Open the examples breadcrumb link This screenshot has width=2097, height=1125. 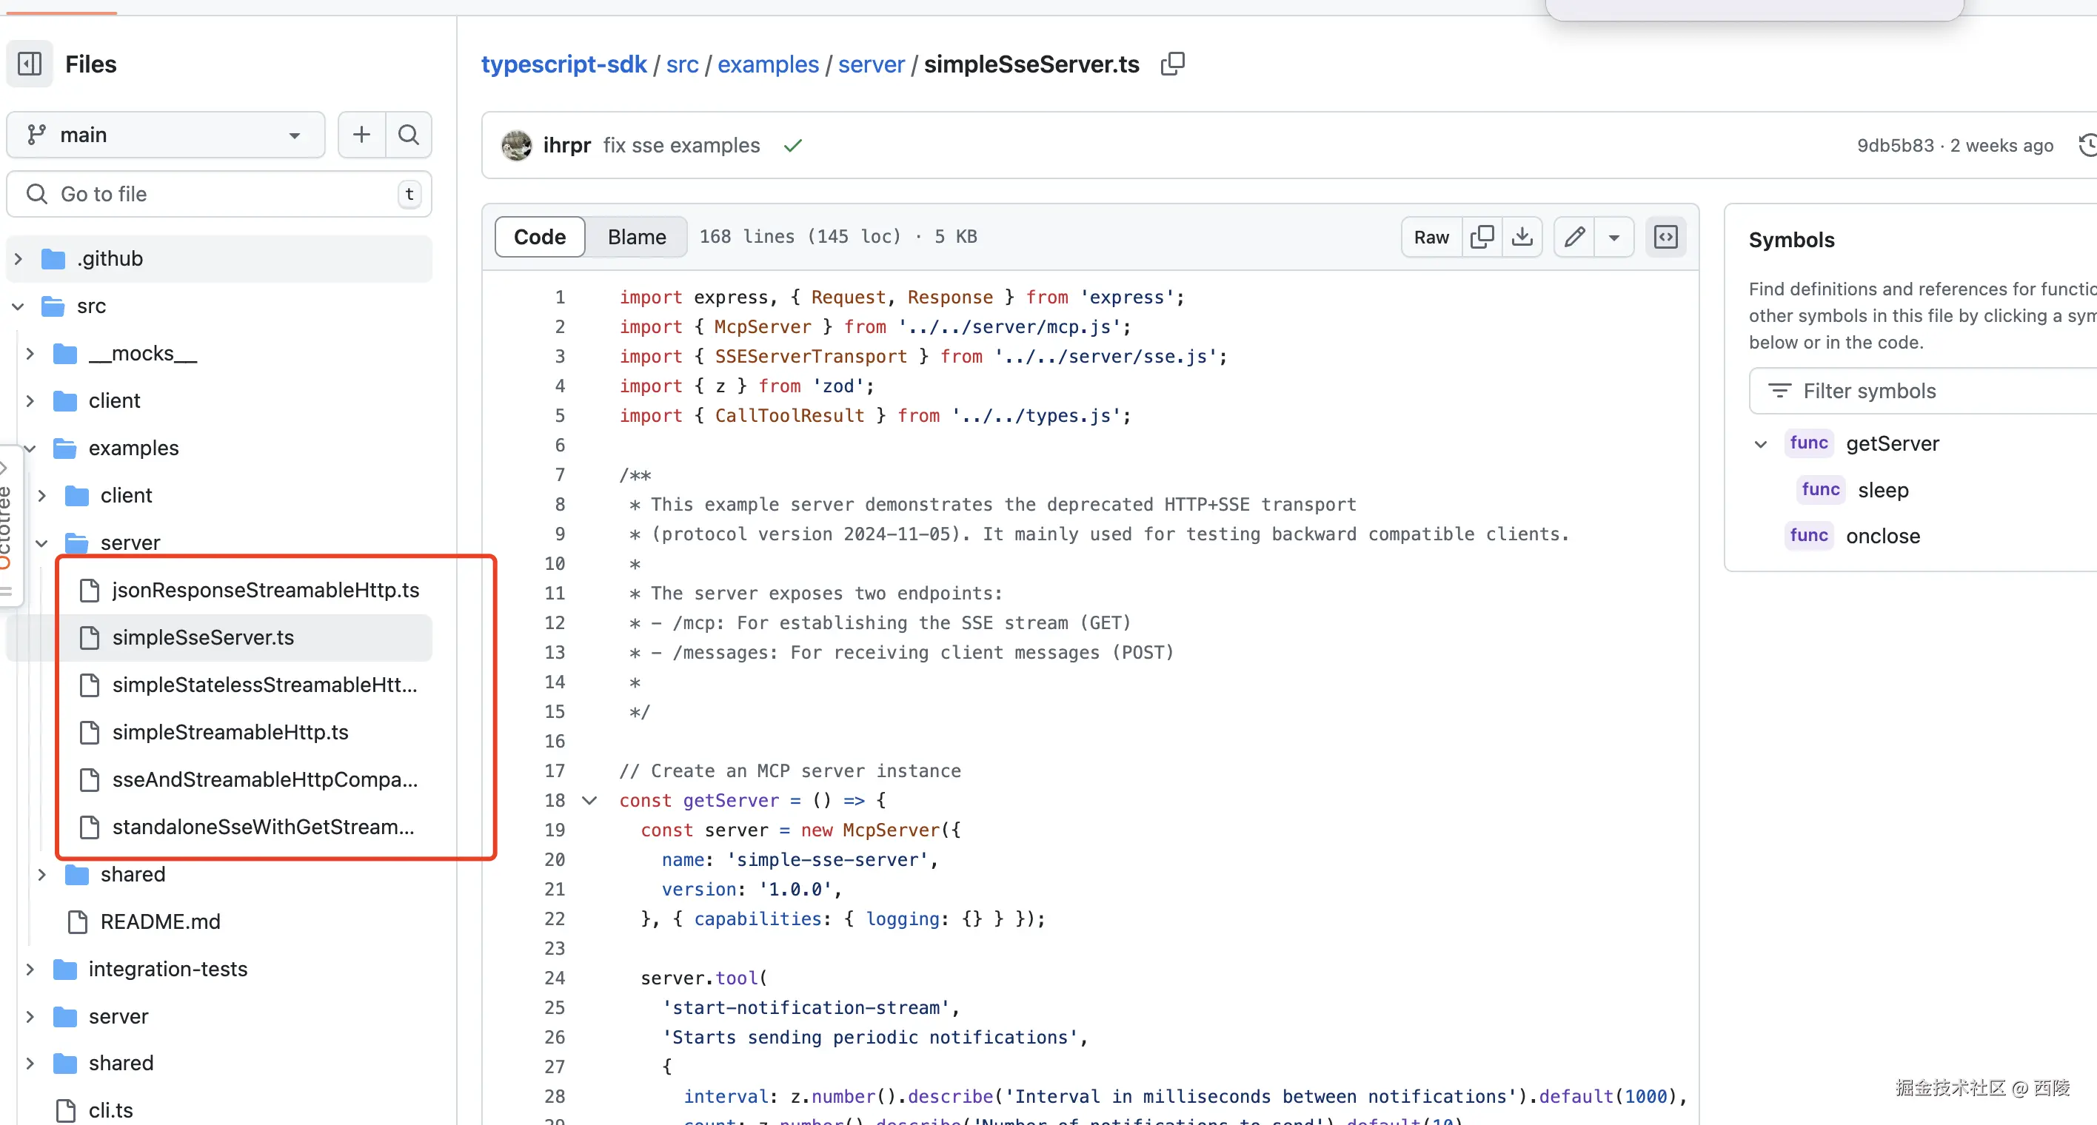(x=767, y=64)
